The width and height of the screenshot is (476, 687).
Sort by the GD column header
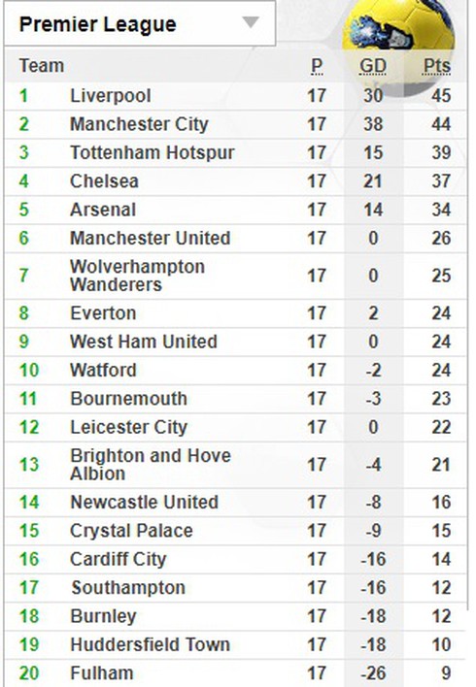(x=372, y=66)
